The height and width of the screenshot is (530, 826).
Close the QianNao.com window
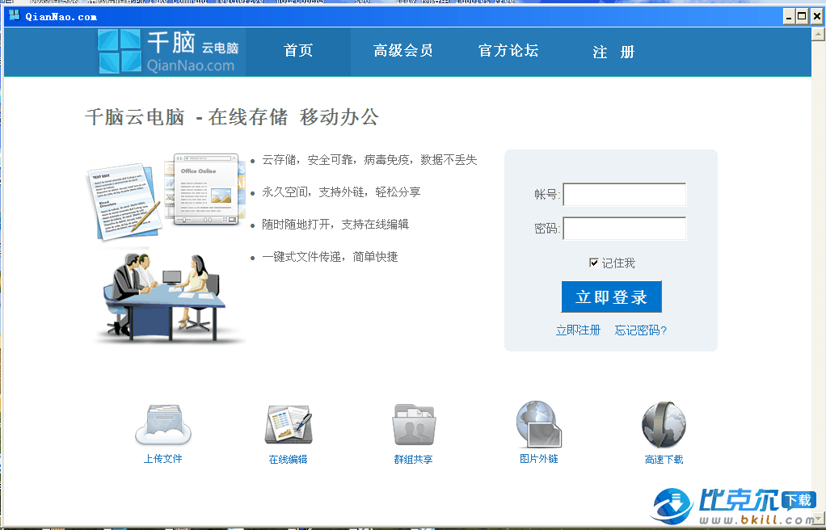coord(816,17)
